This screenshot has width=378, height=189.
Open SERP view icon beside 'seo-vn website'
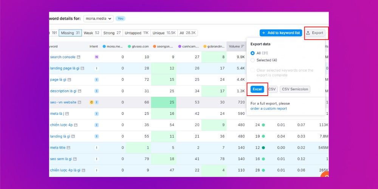point(79,102)
